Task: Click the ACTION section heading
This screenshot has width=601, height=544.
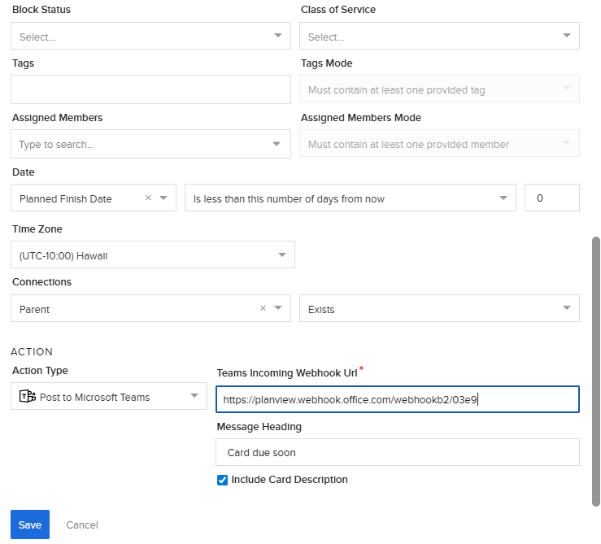Action: [32, 352]
